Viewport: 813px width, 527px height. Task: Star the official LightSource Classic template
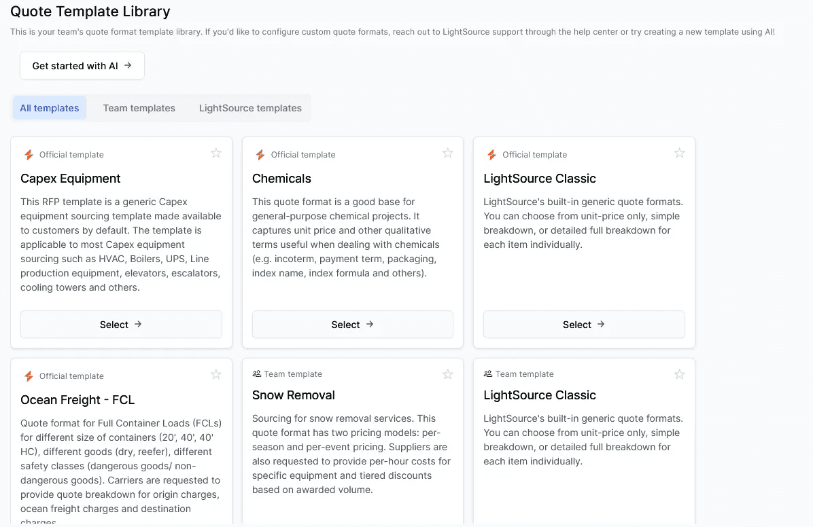click(x=679, y=153)
